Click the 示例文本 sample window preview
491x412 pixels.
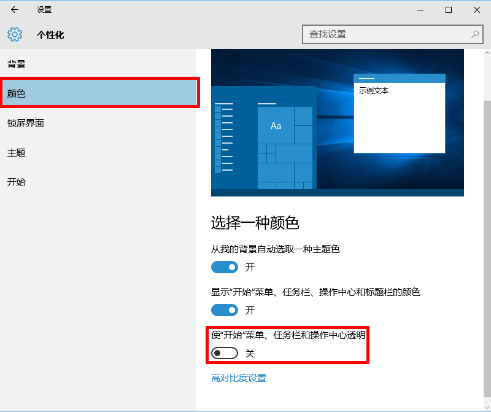click(x=399, y=114)
